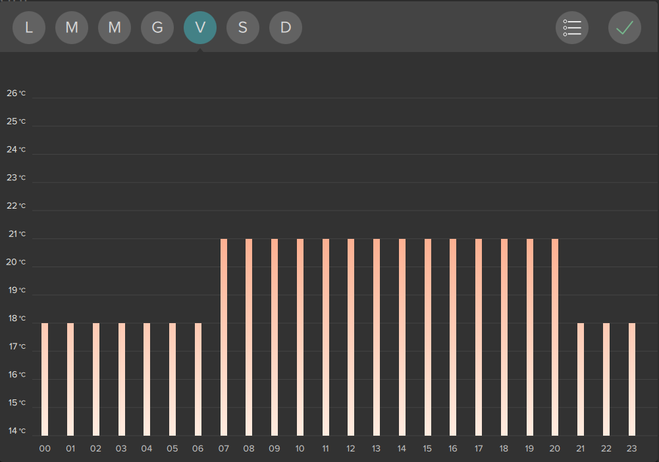Adjust the temperature bar at hour 12
This screenshot has height=462, width=659.
coord(351,337)
